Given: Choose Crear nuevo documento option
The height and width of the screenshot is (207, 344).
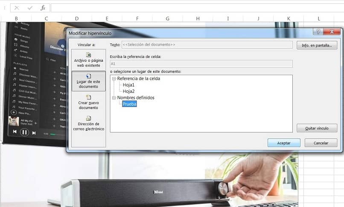Looking at the screenshot, I should (88, 102).
